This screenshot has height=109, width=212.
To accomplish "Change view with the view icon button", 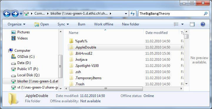I will pos(176,24).
